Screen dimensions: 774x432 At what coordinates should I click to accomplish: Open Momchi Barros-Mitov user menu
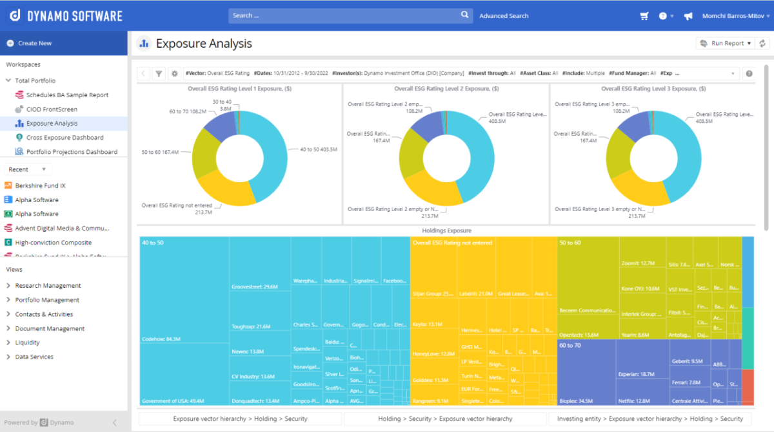point(733,16)
